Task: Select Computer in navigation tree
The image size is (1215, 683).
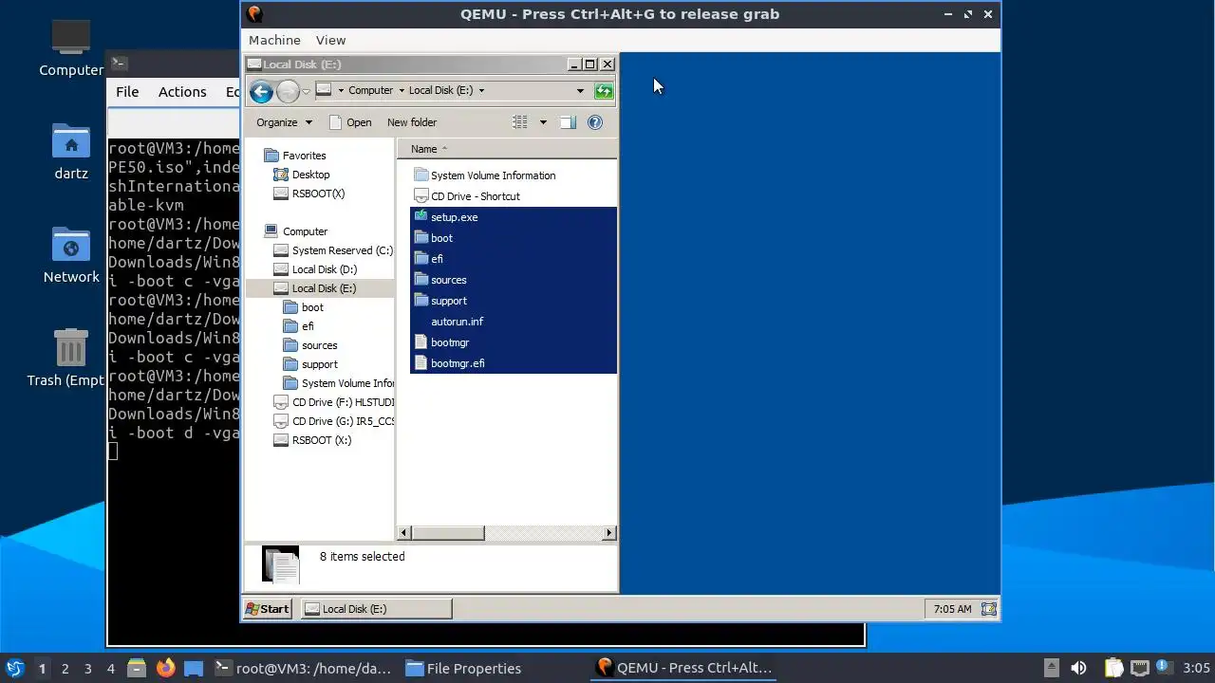Action: coord(305,231)
